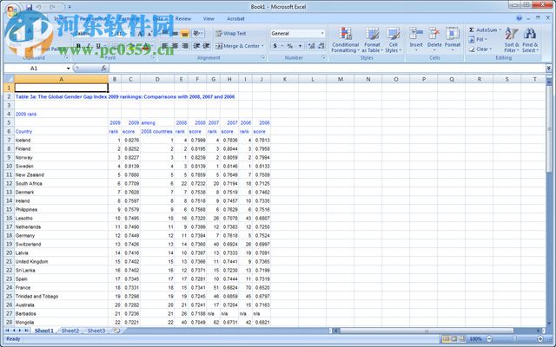This screenshot has height=347, width=556.
Task: Click Merge & Center
Action: (x=237, y=46)
